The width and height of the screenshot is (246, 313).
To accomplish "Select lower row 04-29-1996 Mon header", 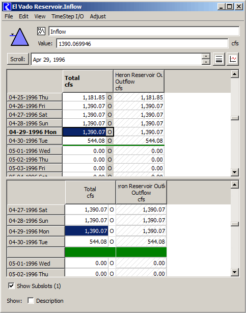I will coord(36,231).
